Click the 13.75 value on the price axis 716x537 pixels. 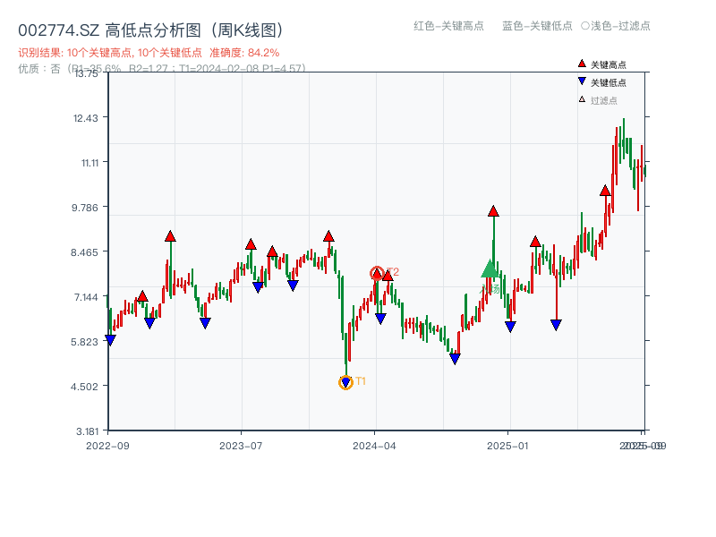pos(88,75)
